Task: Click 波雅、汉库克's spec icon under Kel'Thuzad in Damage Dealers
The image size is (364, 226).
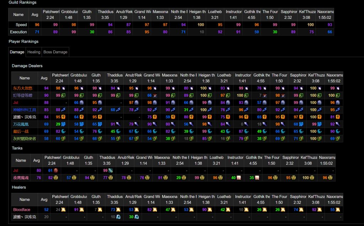Action: [x=320, y=117]
